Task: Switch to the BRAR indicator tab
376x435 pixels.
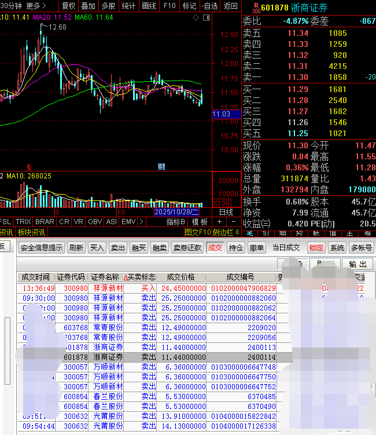Action: [45, 222]
